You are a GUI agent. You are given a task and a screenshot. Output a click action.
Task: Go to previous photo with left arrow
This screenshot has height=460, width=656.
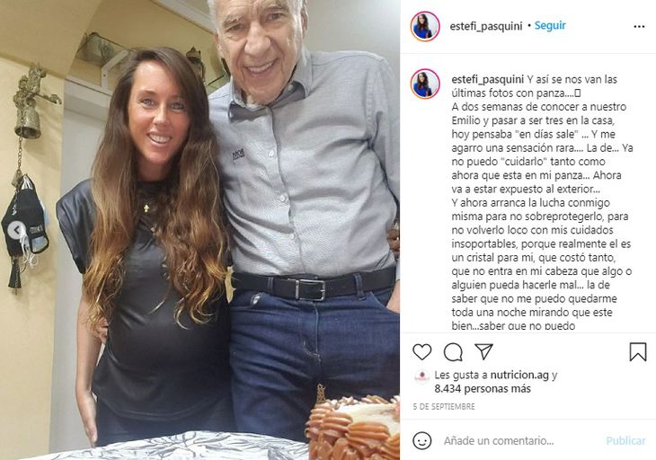pos(16,230)
